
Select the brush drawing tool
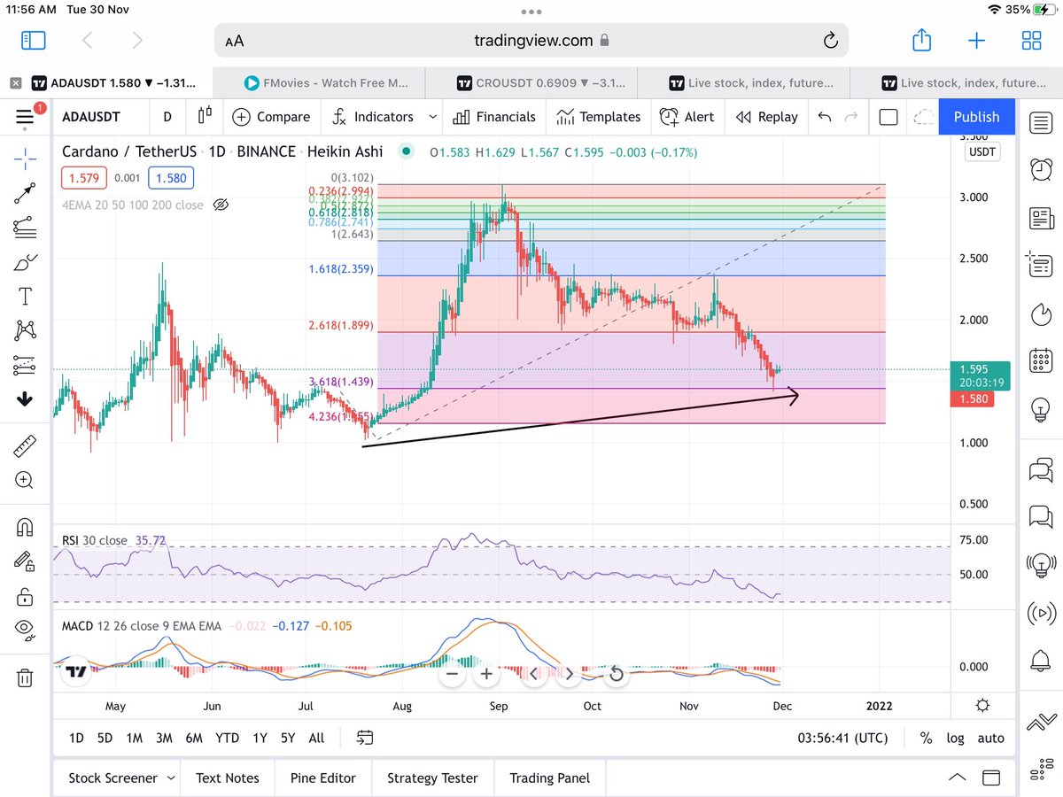click(x=25, y=262)
